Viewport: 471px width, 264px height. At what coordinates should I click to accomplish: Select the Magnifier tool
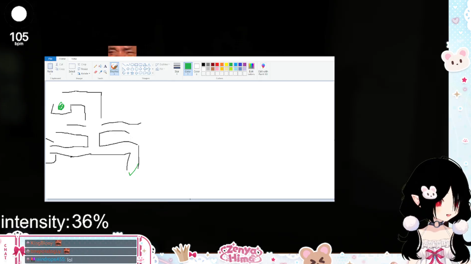pos(105,72)
